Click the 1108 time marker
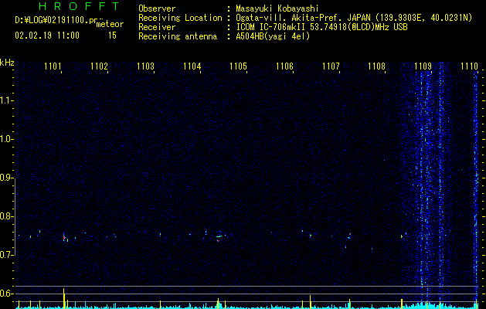 pyautogui.click(x=377, y=66)
